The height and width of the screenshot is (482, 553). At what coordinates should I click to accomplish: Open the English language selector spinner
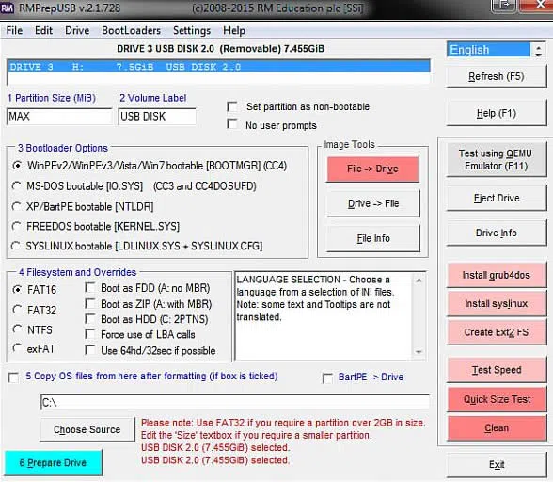[x=538, y=50]
